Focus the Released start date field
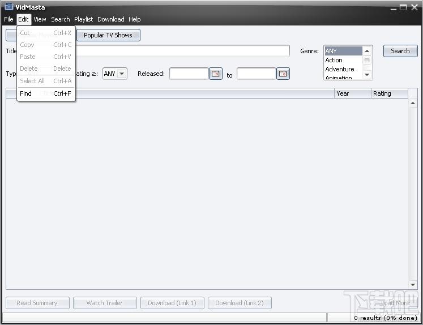The height and width of the screenshot is (325, 423). click(189, 74)
